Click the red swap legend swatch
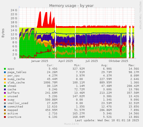 pos(5,100)
